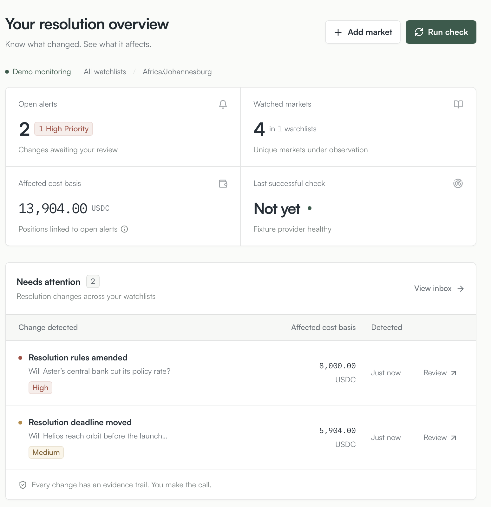
Task: Click the Change detected column header
Action: 48,327
